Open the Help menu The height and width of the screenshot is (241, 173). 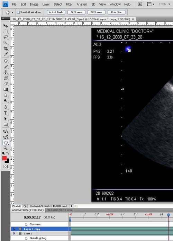(127, 4)
